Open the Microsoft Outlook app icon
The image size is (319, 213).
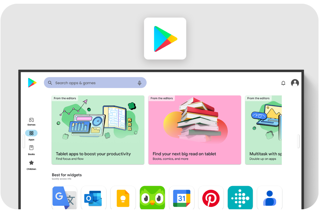(94, 198)
